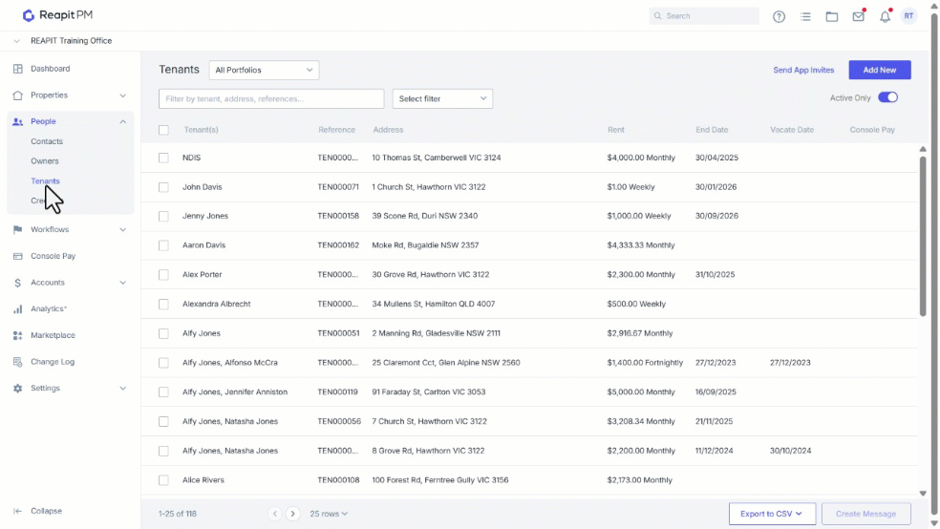Select all tenants with header checkbox
Image resolution: width=940 pixels, height=529 pixels.
[x=163, y=130]
